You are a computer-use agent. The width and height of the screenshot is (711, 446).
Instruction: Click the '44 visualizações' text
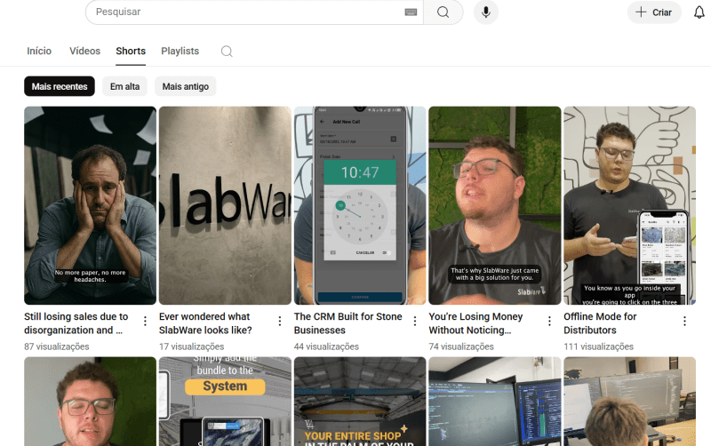326,346
